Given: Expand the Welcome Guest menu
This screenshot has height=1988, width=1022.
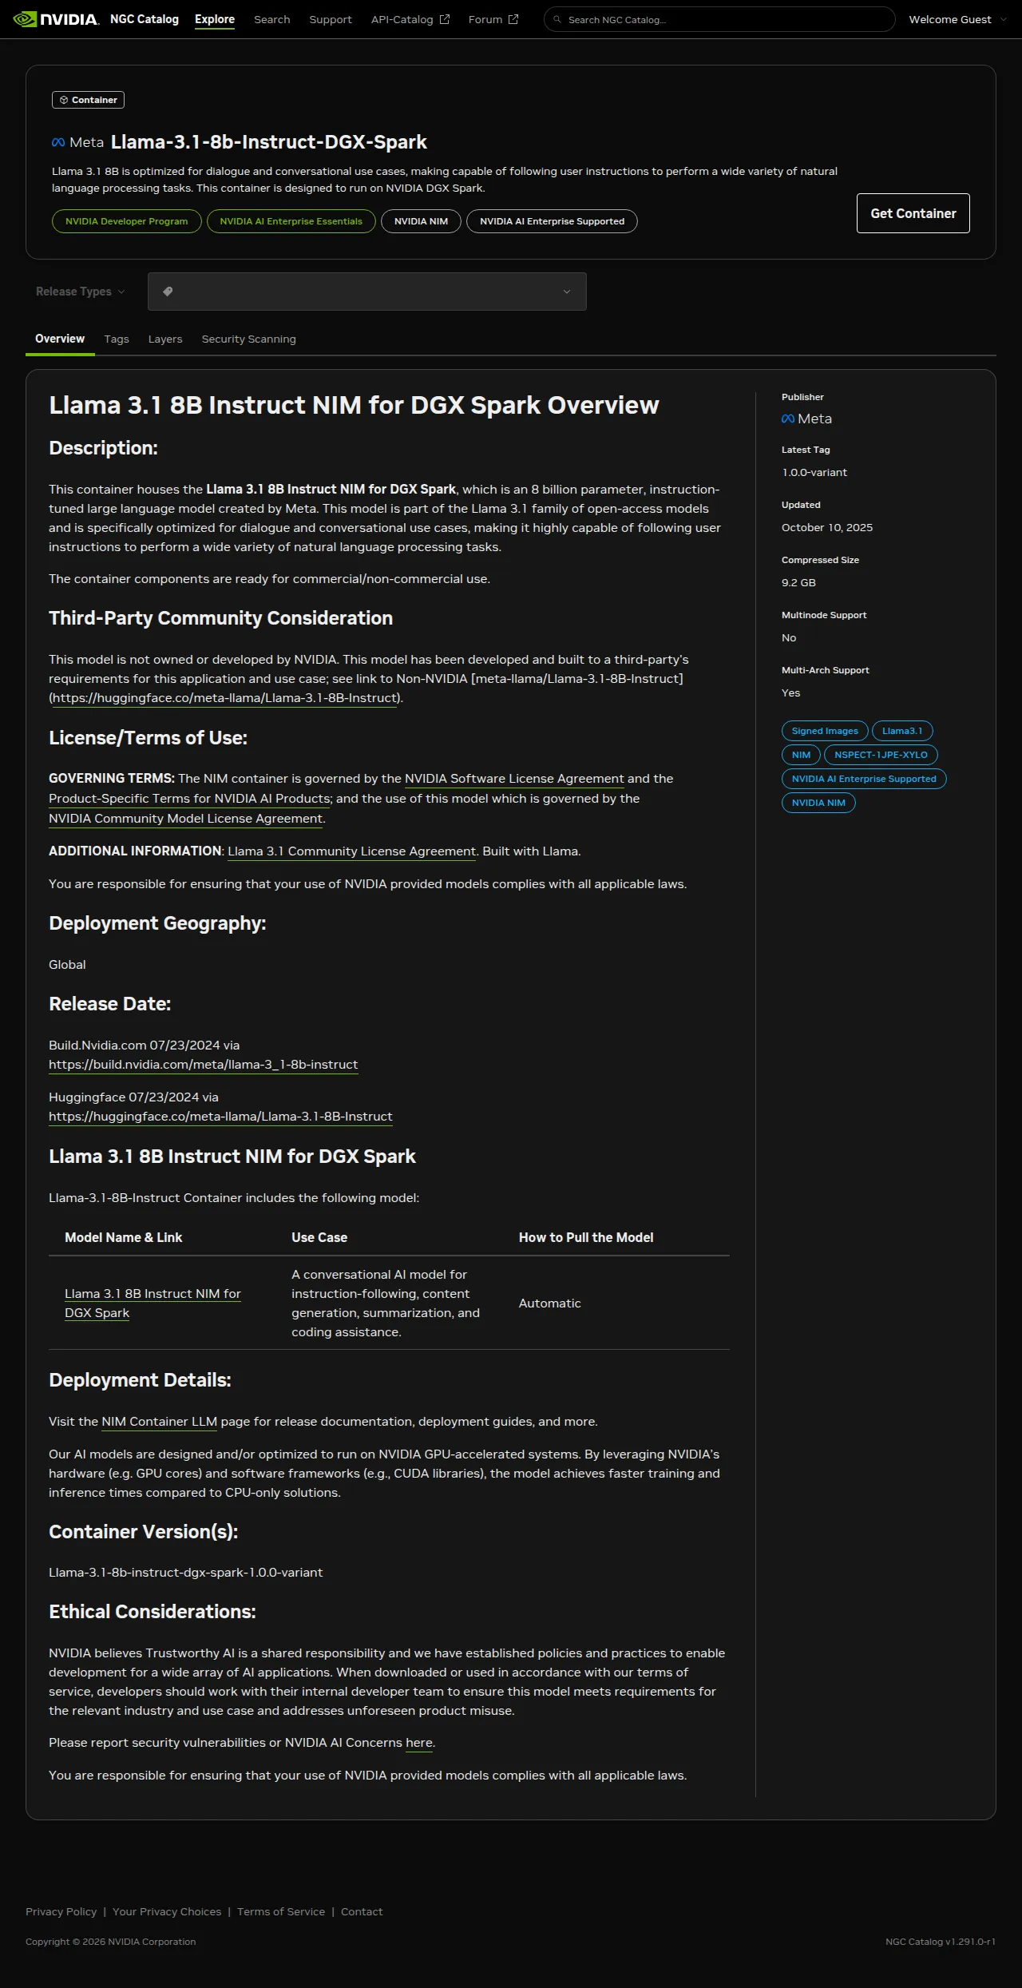Looking at the screenshot, I should click(957, 19).
